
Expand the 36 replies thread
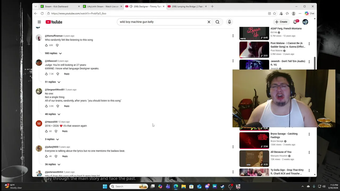pos(53,164)
